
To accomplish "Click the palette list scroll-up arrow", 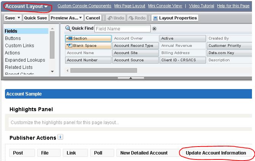I will (x=52, y=29).
